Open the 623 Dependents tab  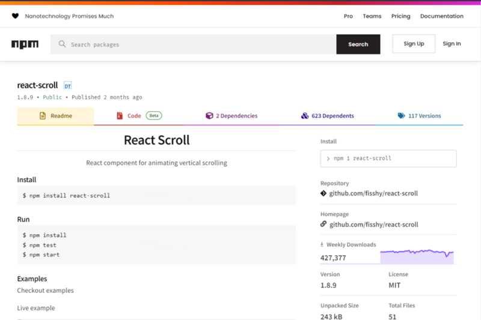tap(327, 116)
